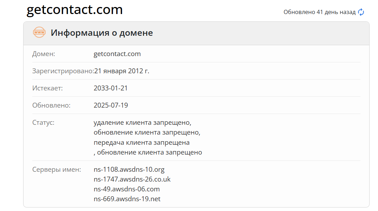Screen dimensions: 378x211
Task: Click the registration date 21 января 2012 г.
Action: coord(122,71)
